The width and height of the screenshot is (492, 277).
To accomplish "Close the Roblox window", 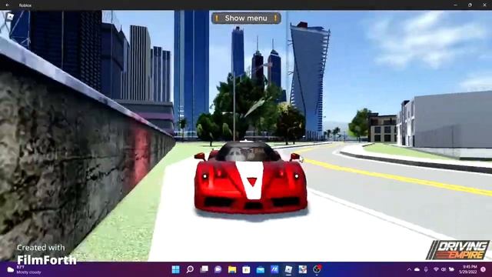I will (x=484, y=5).
